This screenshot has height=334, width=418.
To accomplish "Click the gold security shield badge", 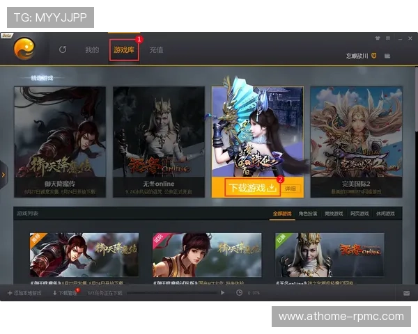I will [x=374, y=56].
